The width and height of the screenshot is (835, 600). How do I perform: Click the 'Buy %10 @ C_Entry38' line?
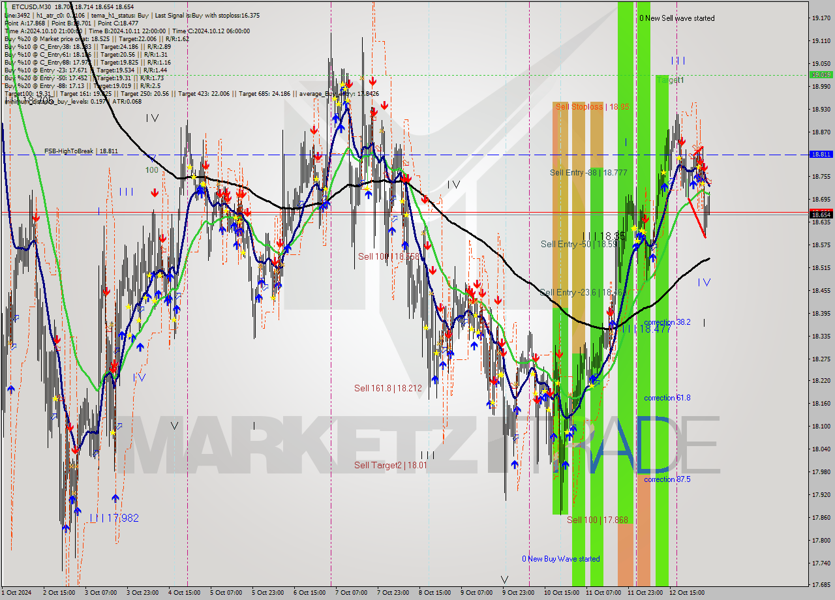87,46
